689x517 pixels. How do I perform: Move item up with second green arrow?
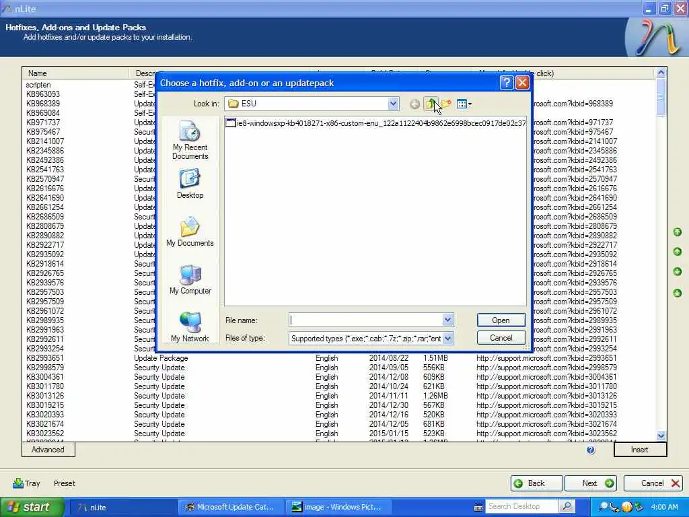677,252
